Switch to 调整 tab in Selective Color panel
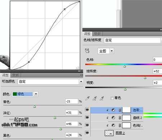The height and width of the screenshot is (140, 162). (5, 75)
